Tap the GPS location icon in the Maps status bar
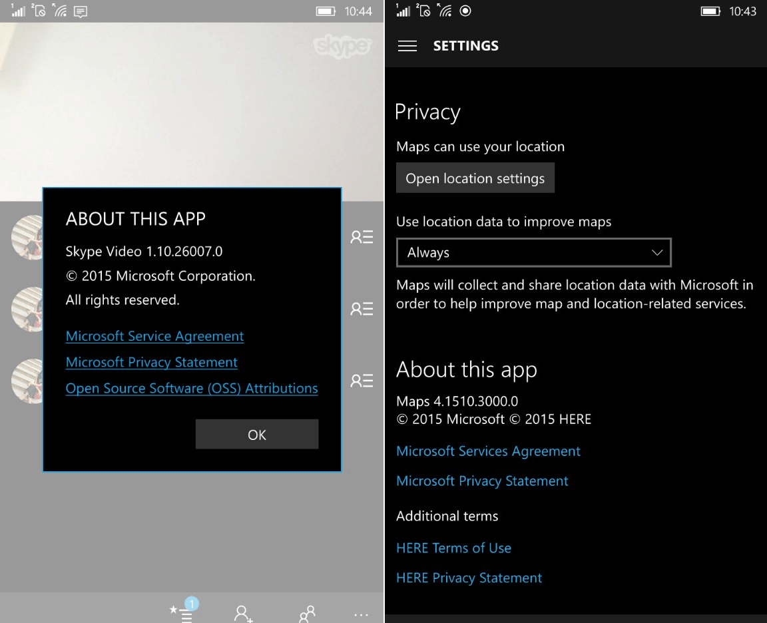Viewport: 767px width, 623px height. pyautogui.click(x=465, y=11)
